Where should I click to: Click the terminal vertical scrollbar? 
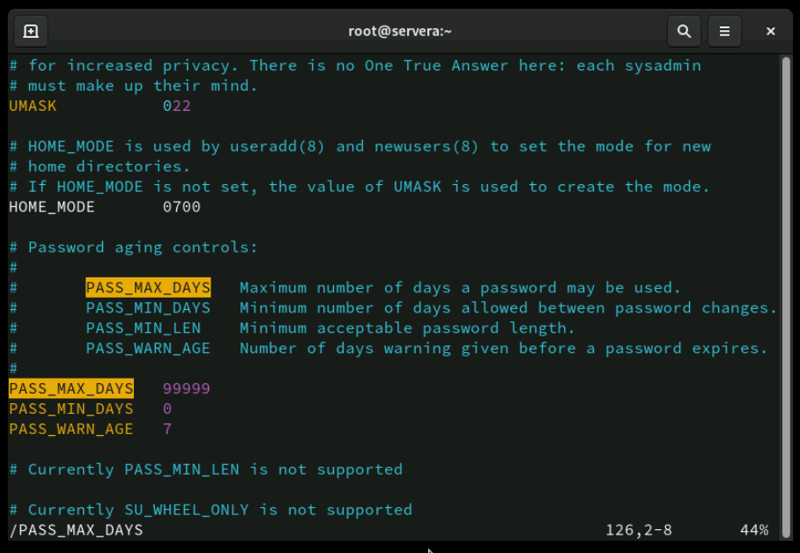pos(785,264)
